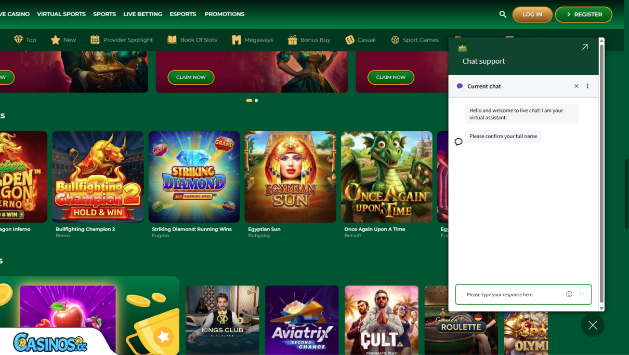This screenshot has width=629, height=355.
Task: Open the Sports menu item
Action: click(x=104, y=14)
